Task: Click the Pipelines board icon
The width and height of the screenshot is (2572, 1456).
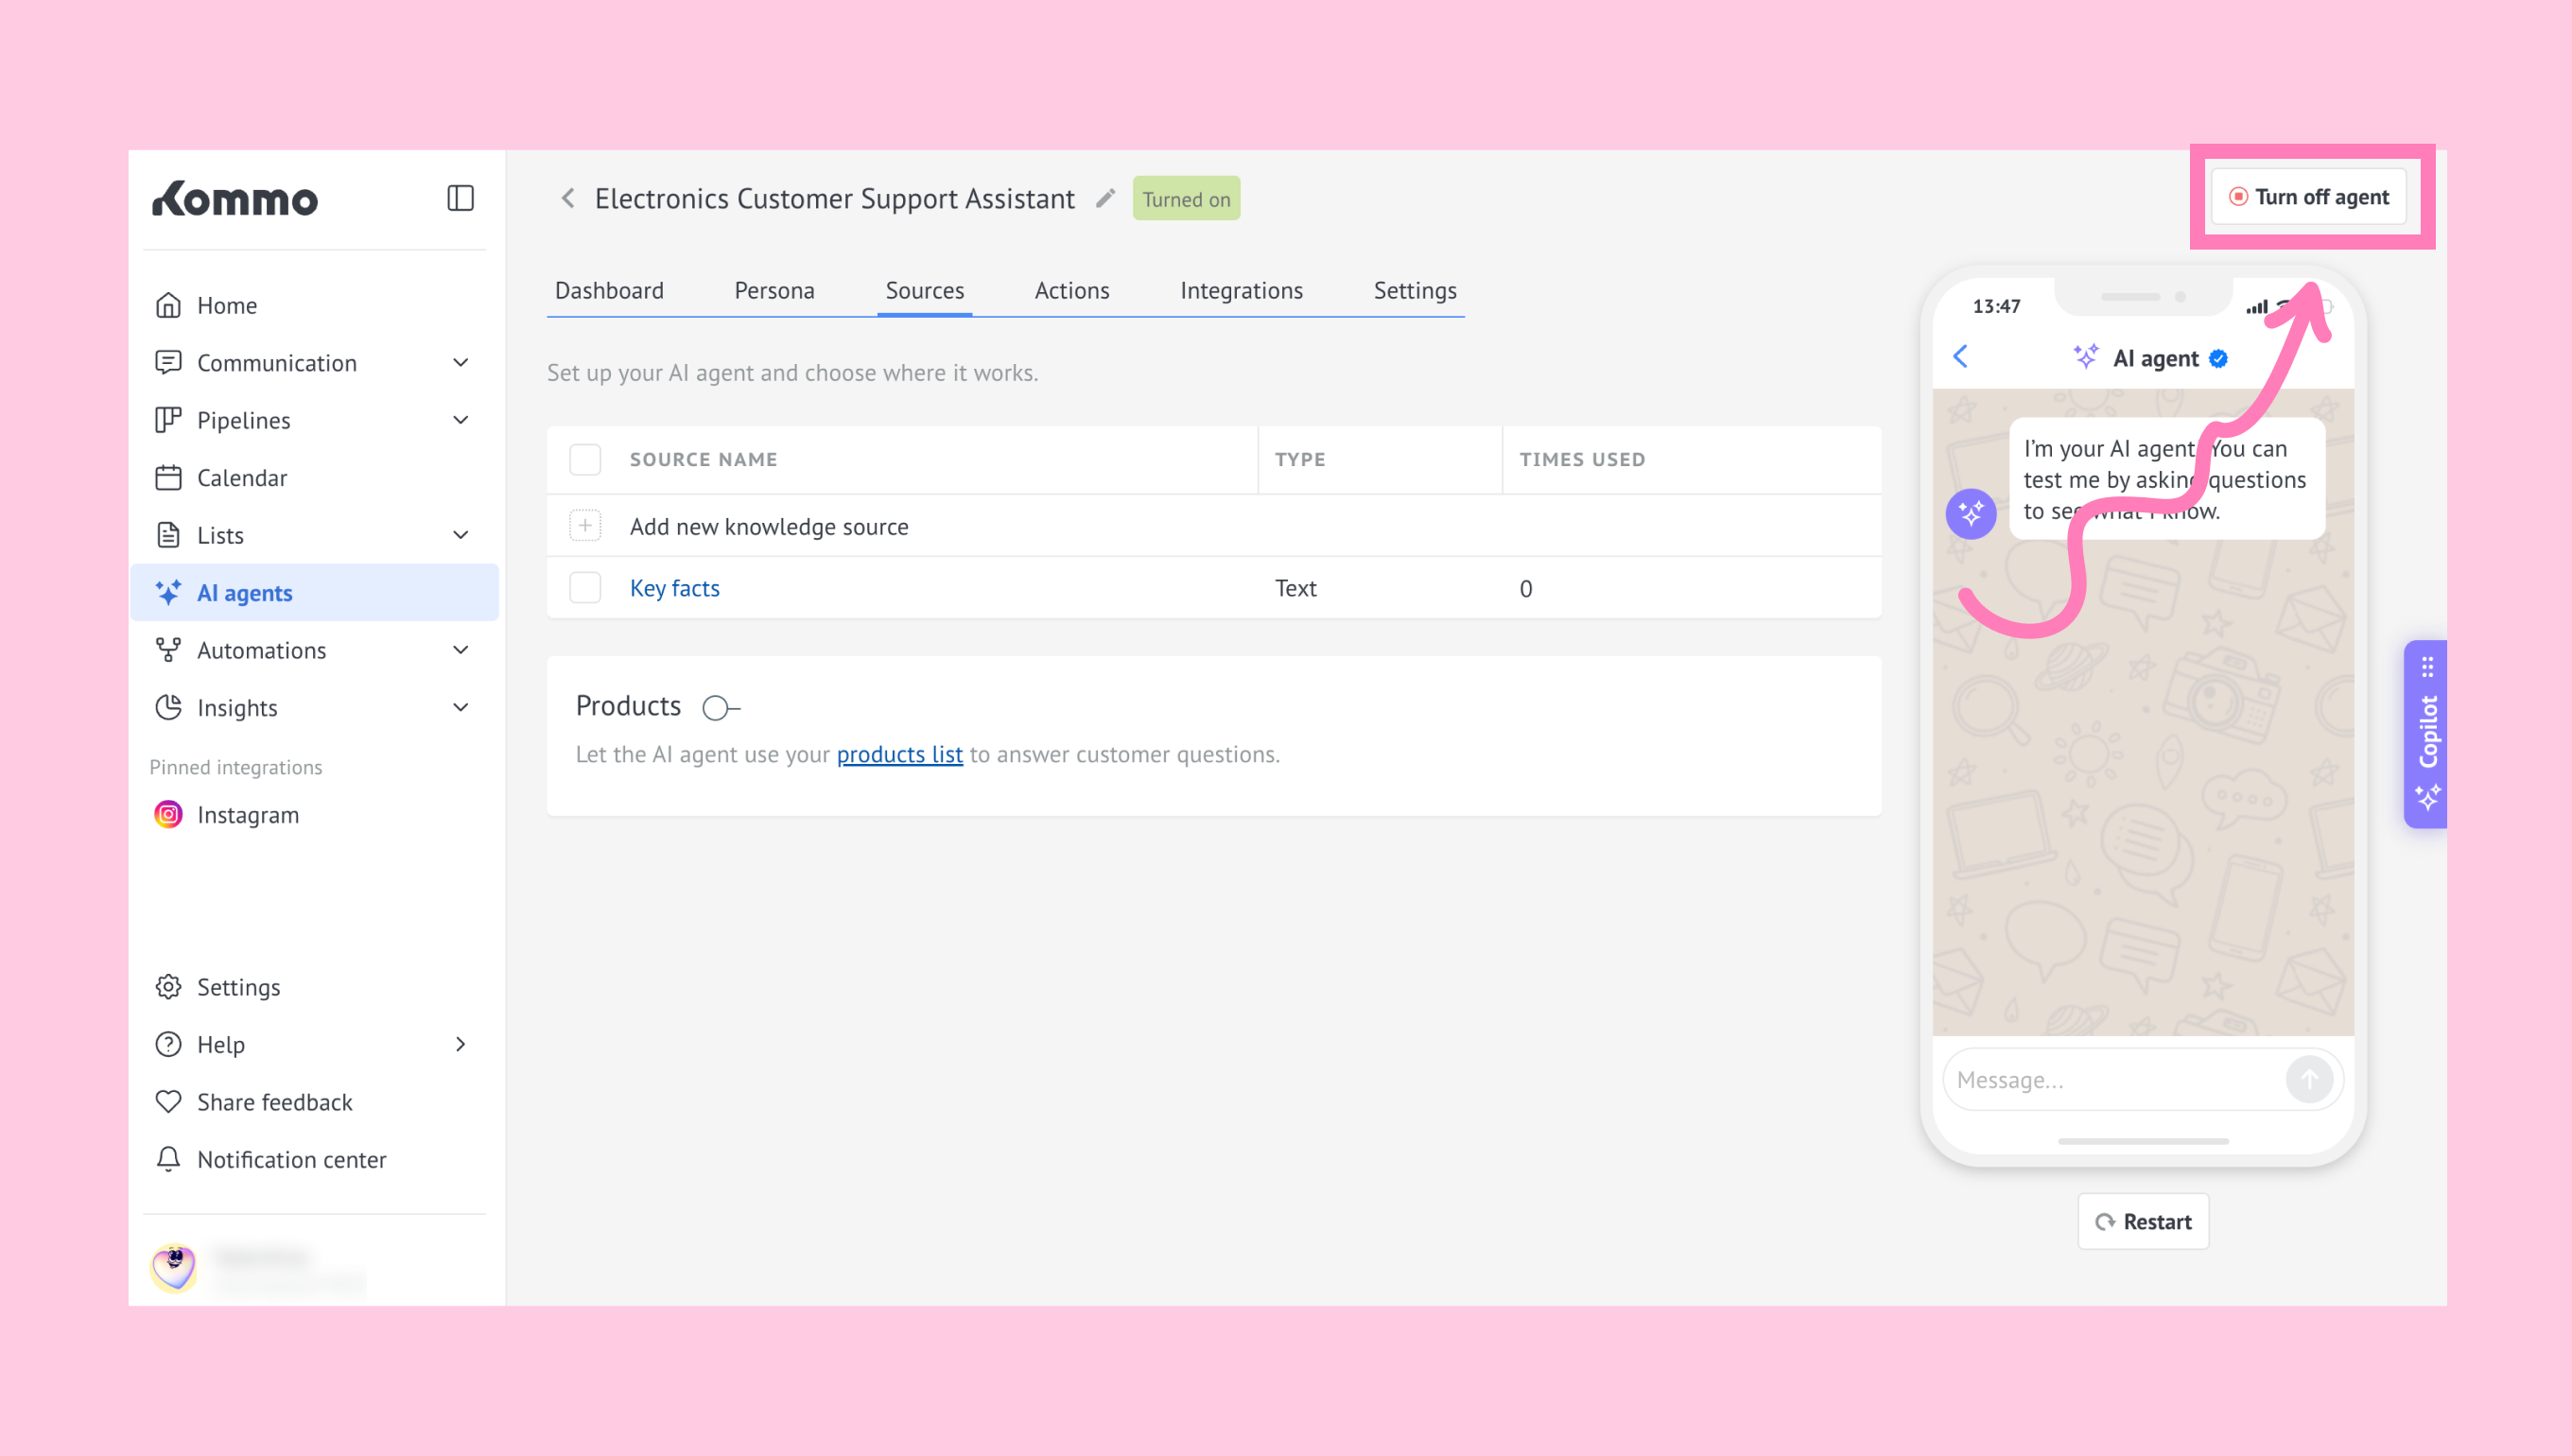Action: [168, 420]
